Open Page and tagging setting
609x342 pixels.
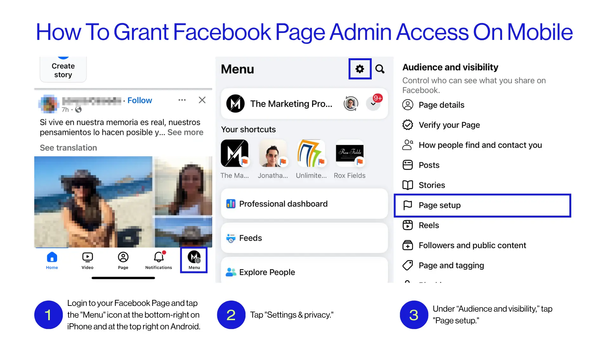(482, 265)
